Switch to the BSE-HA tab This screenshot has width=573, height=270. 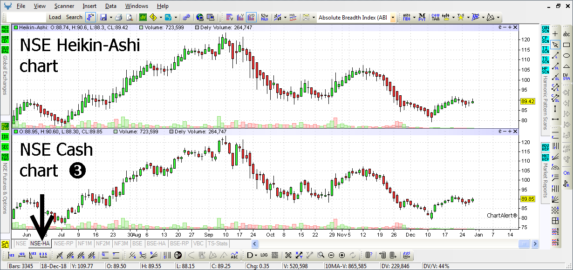tap(156, 243)
